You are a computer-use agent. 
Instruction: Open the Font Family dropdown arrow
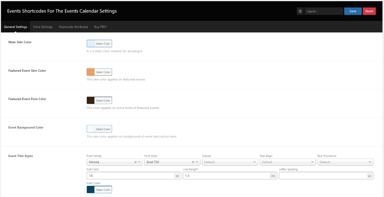pos(139,162)
